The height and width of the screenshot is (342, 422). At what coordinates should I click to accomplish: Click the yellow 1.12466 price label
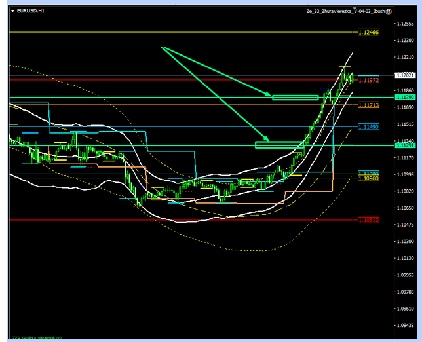[369, 32]
